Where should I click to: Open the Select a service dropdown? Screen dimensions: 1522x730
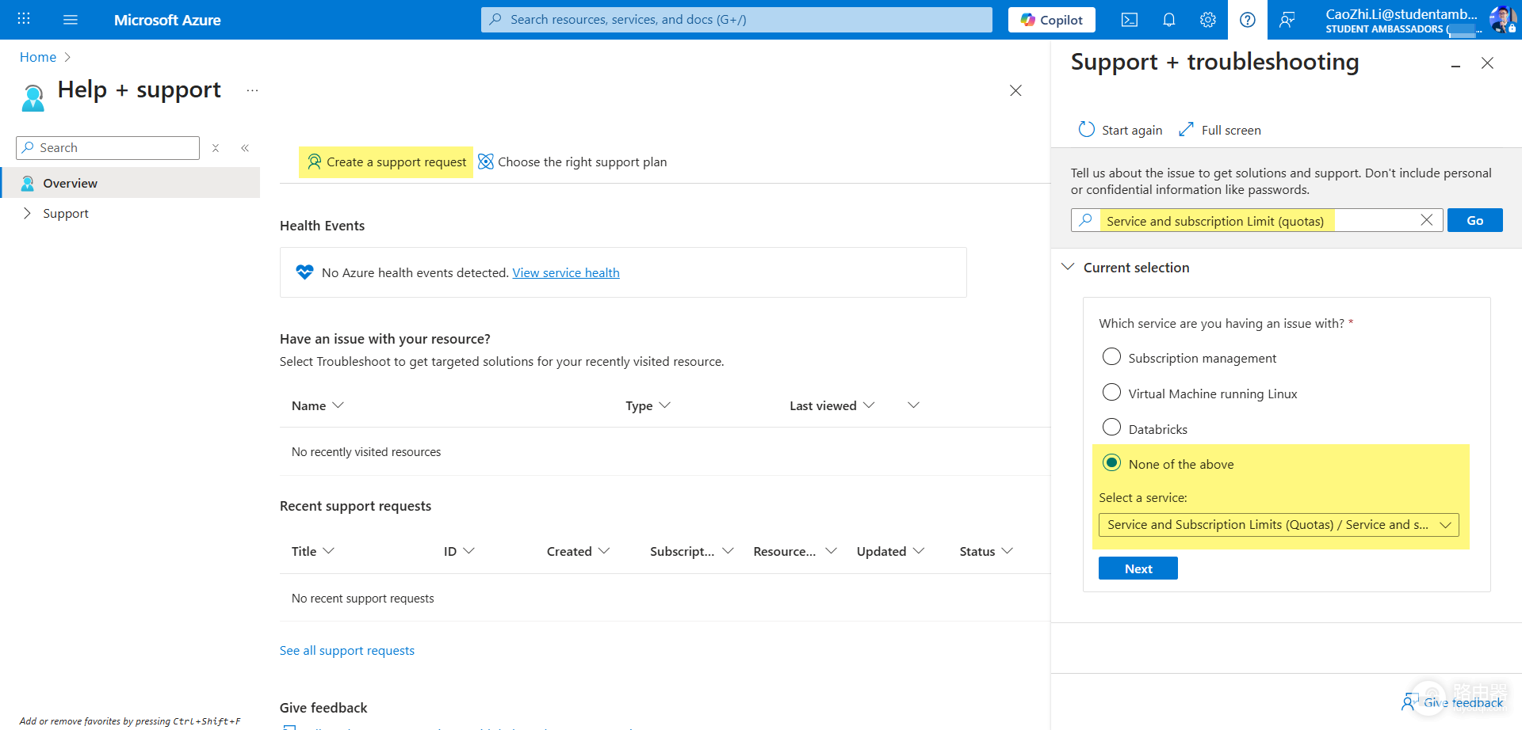pyautogui.click(x=1279, y=525)
